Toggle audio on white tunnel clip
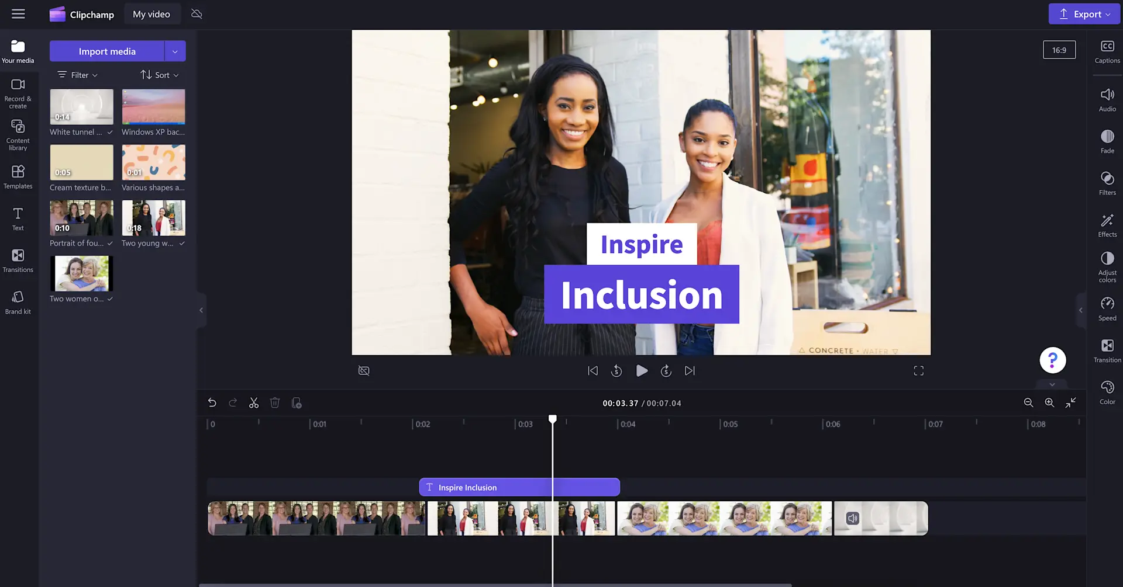Screen dimensions: 1123x587 pos(853,518)
